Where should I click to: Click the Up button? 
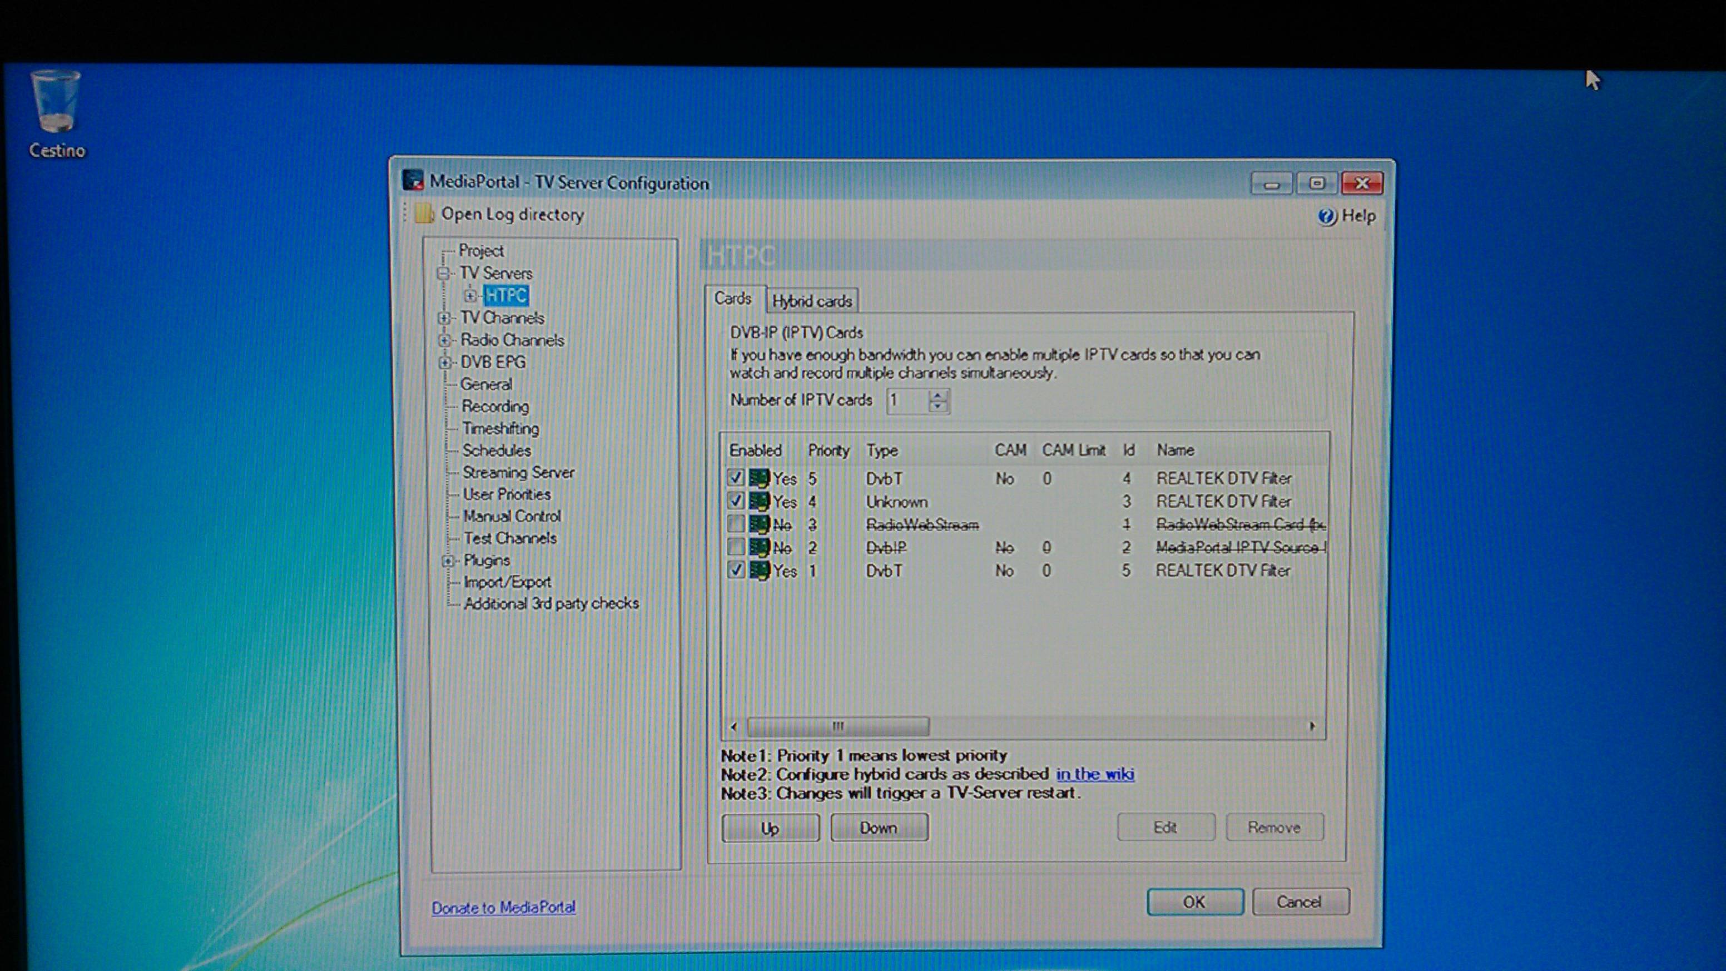click(770, 828)
